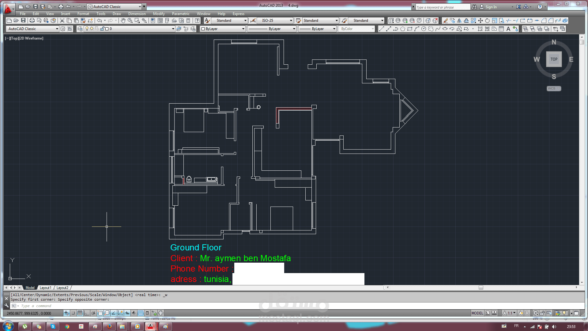Open the ISO-25 dimension style dropdown

(x=291, y=21)
